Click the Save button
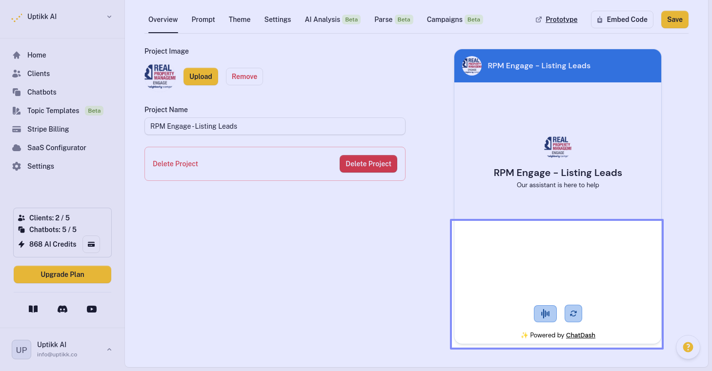Image resolution: width=712 pixels, height=371 pixels. tap(674, 20)
